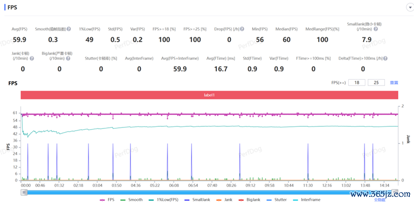The image size is (414, 202).
Task: Open help icon next to Drop(FPS) [/h]
Action: pos(242,29)
